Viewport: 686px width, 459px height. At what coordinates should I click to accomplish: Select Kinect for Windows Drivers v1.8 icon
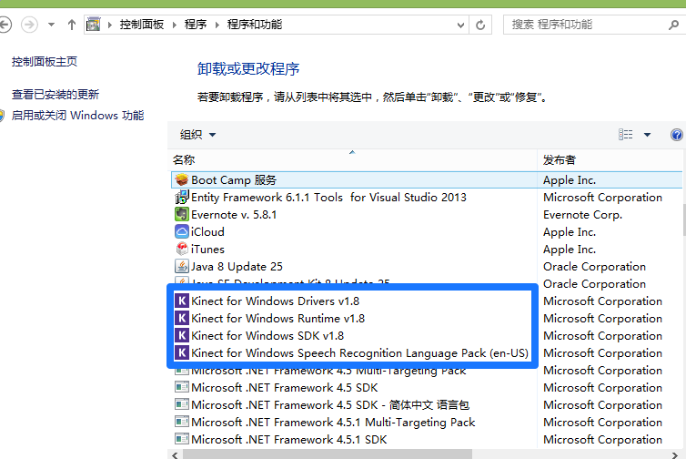182,301
